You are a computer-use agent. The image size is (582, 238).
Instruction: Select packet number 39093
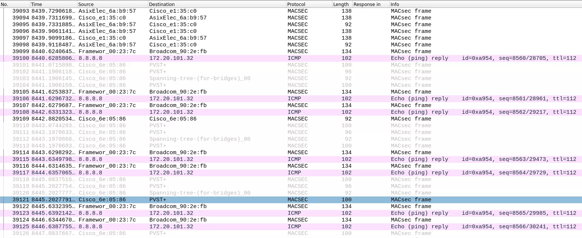(291, 11)
